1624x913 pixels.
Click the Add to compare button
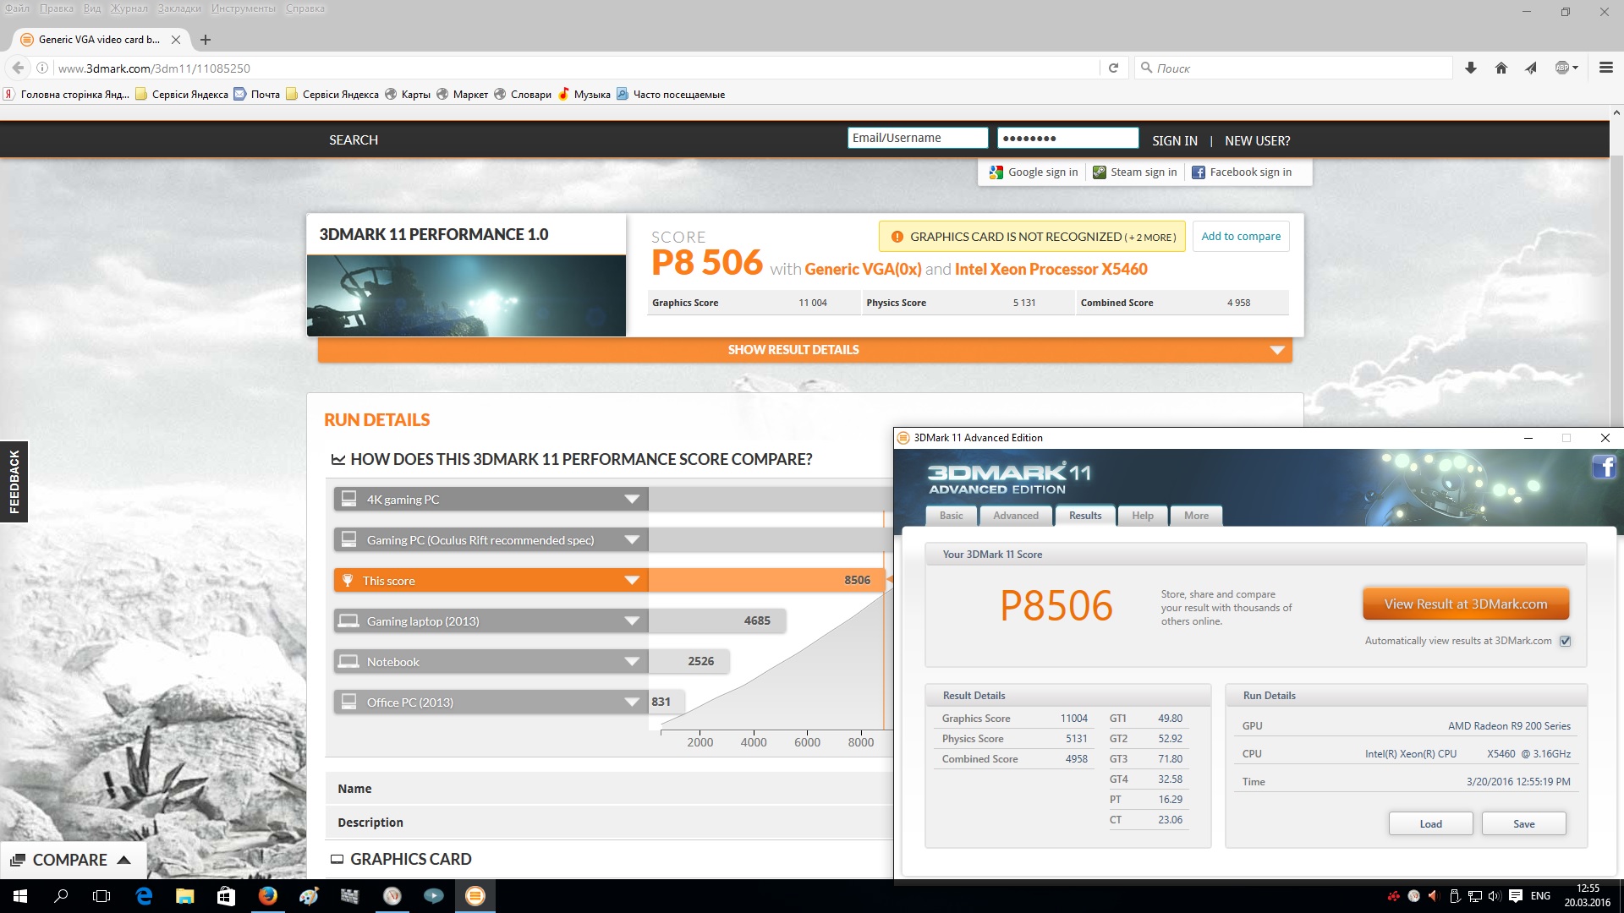1240,237
